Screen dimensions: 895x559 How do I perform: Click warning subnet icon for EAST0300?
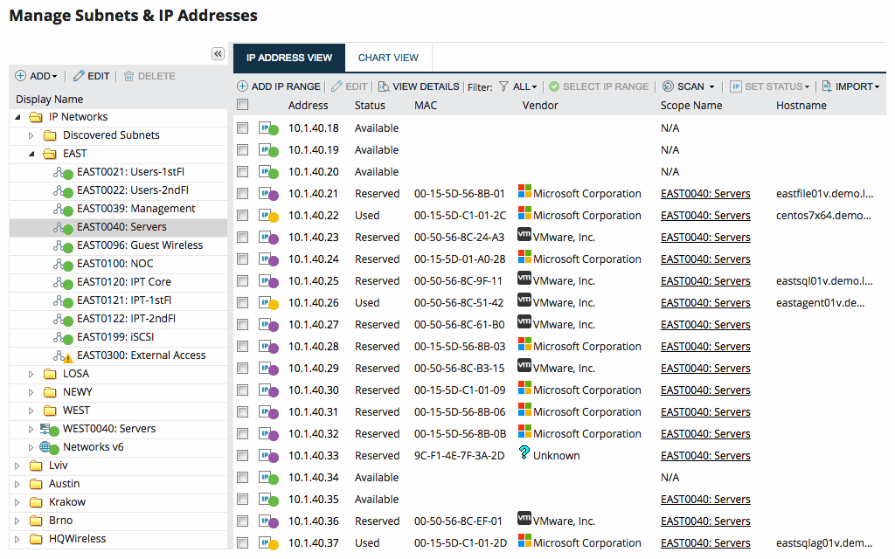coord(63,356)
